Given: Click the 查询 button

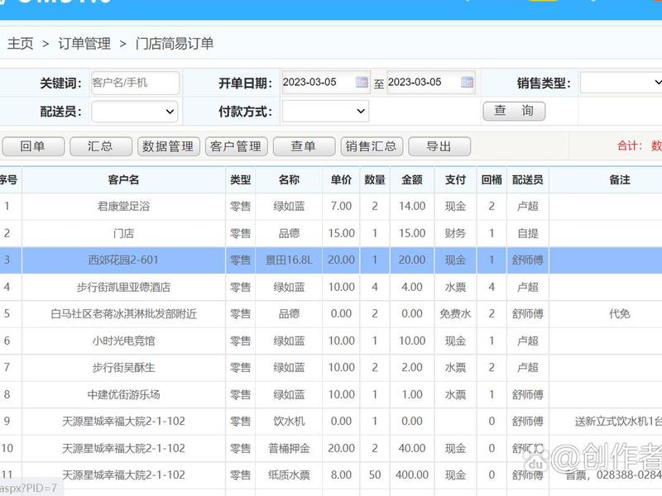Looking at the screenshot, I should (514, 112).
